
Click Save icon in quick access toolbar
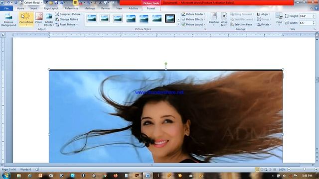56,2
